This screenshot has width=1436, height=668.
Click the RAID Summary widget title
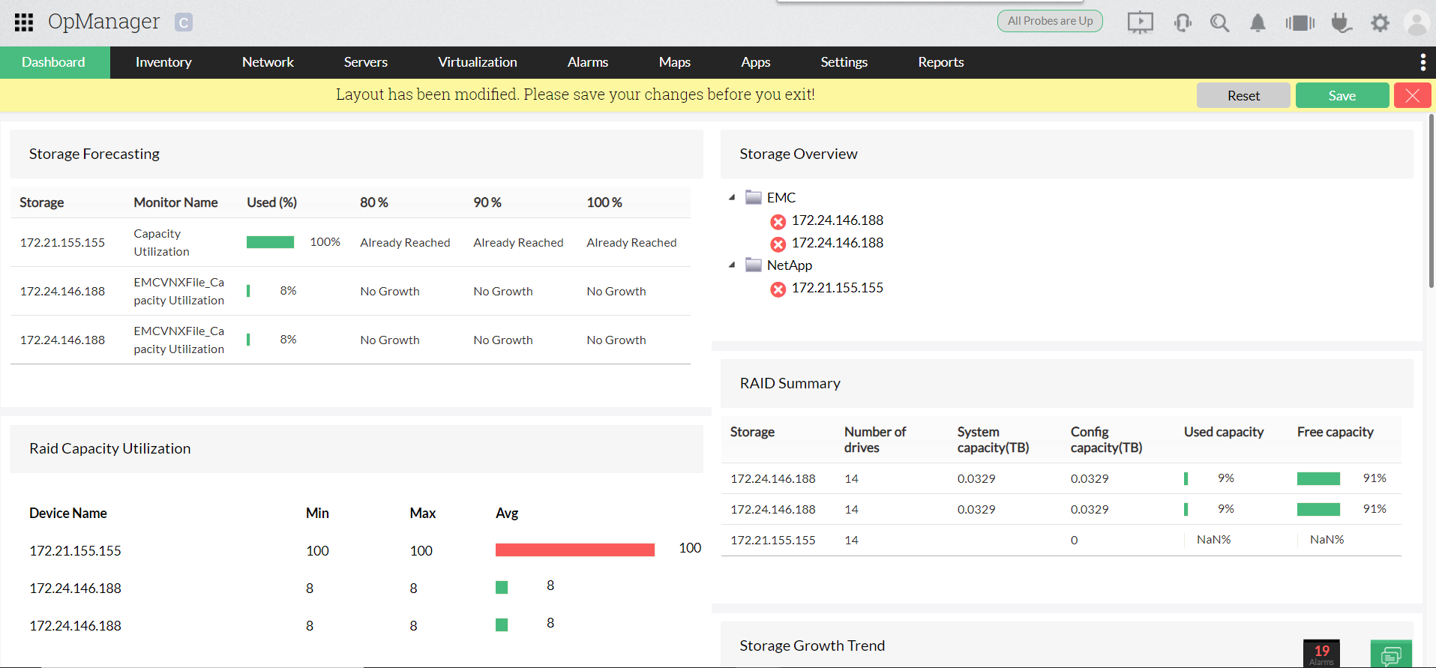[790, 383]
